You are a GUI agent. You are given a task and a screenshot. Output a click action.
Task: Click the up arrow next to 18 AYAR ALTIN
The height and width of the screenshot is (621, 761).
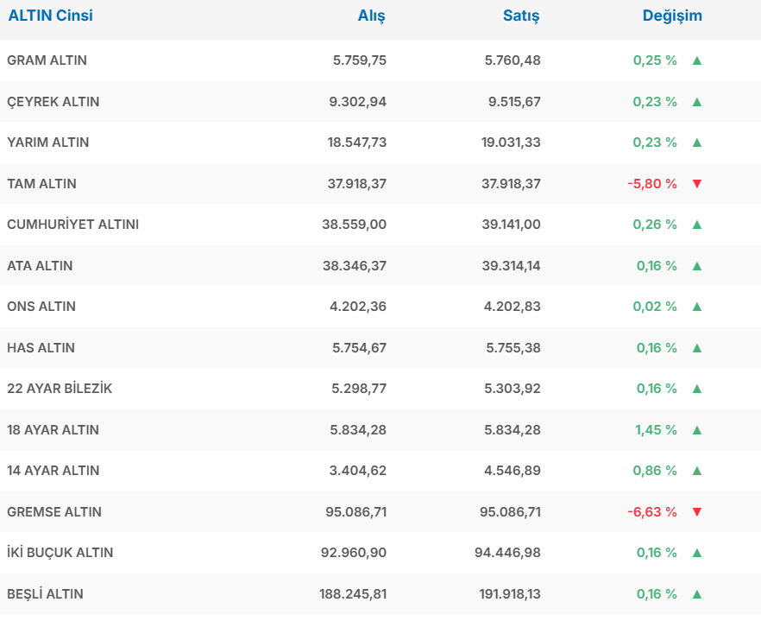click(x=697, y=430)
